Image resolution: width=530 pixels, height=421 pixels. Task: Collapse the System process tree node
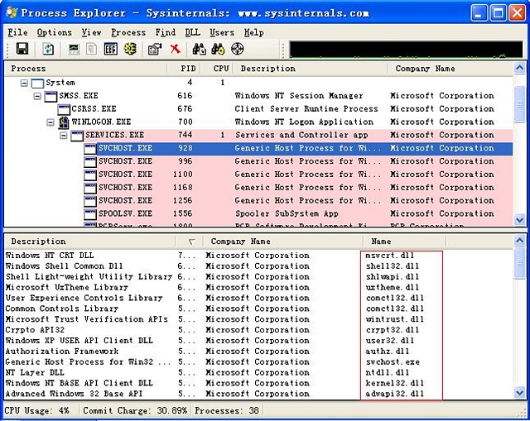[x=24, y=83]
